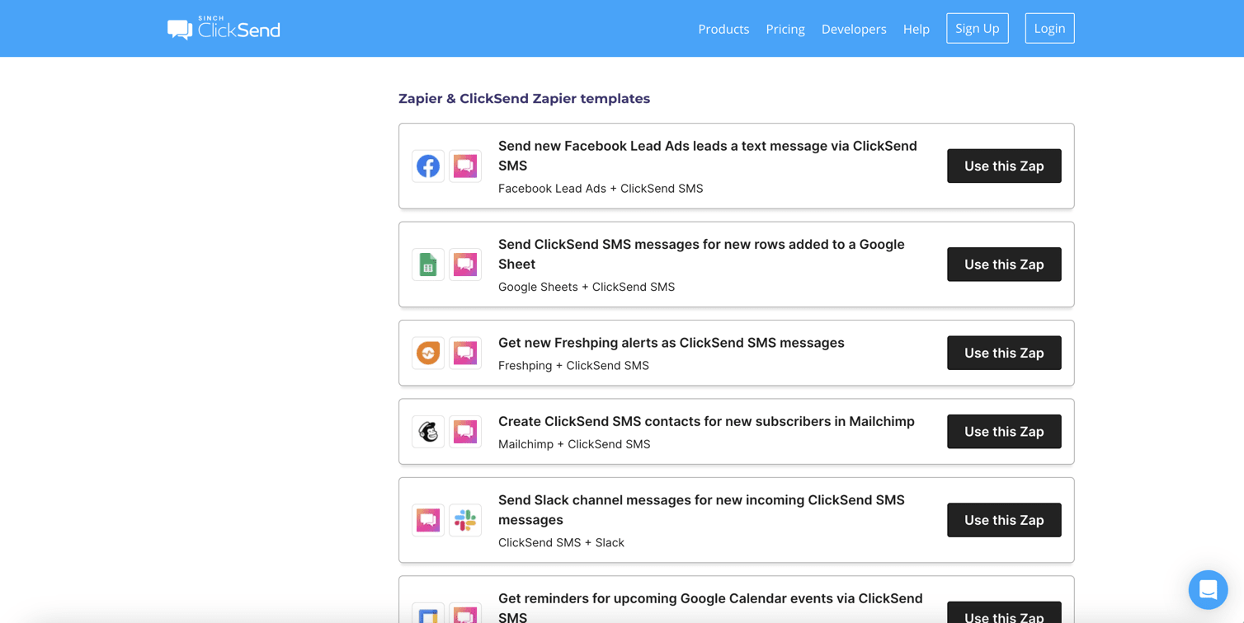Viewport: 1244px width, 623px height.
Task: Click the ClickSend SMS icon in the Google Sheet zap
Action: coord(465,265)
